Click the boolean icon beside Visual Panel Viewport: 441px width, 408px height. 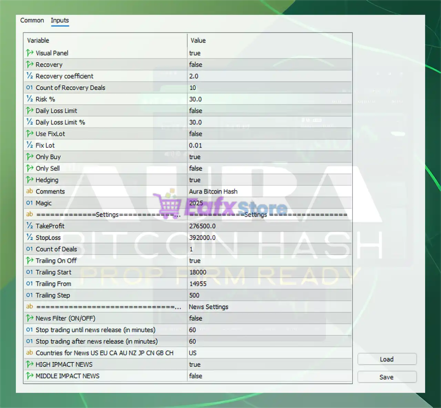[x=30, y=53]
